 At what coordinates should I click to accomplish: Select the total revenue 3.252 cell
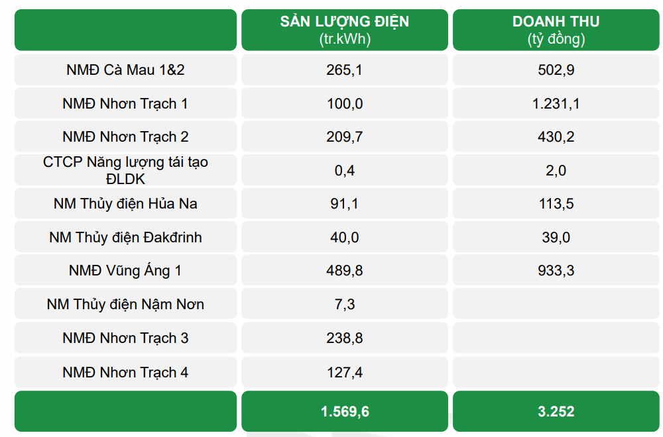pyautogui.click(x=556, y=411)
